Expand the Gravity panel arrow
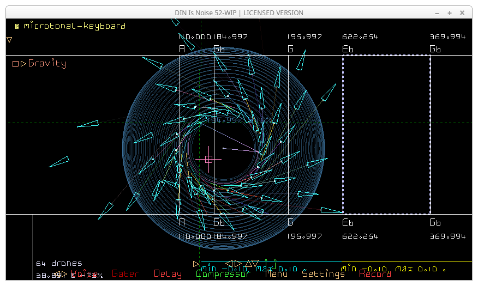Viewport: 478px width, 286px height. point(23,64)
